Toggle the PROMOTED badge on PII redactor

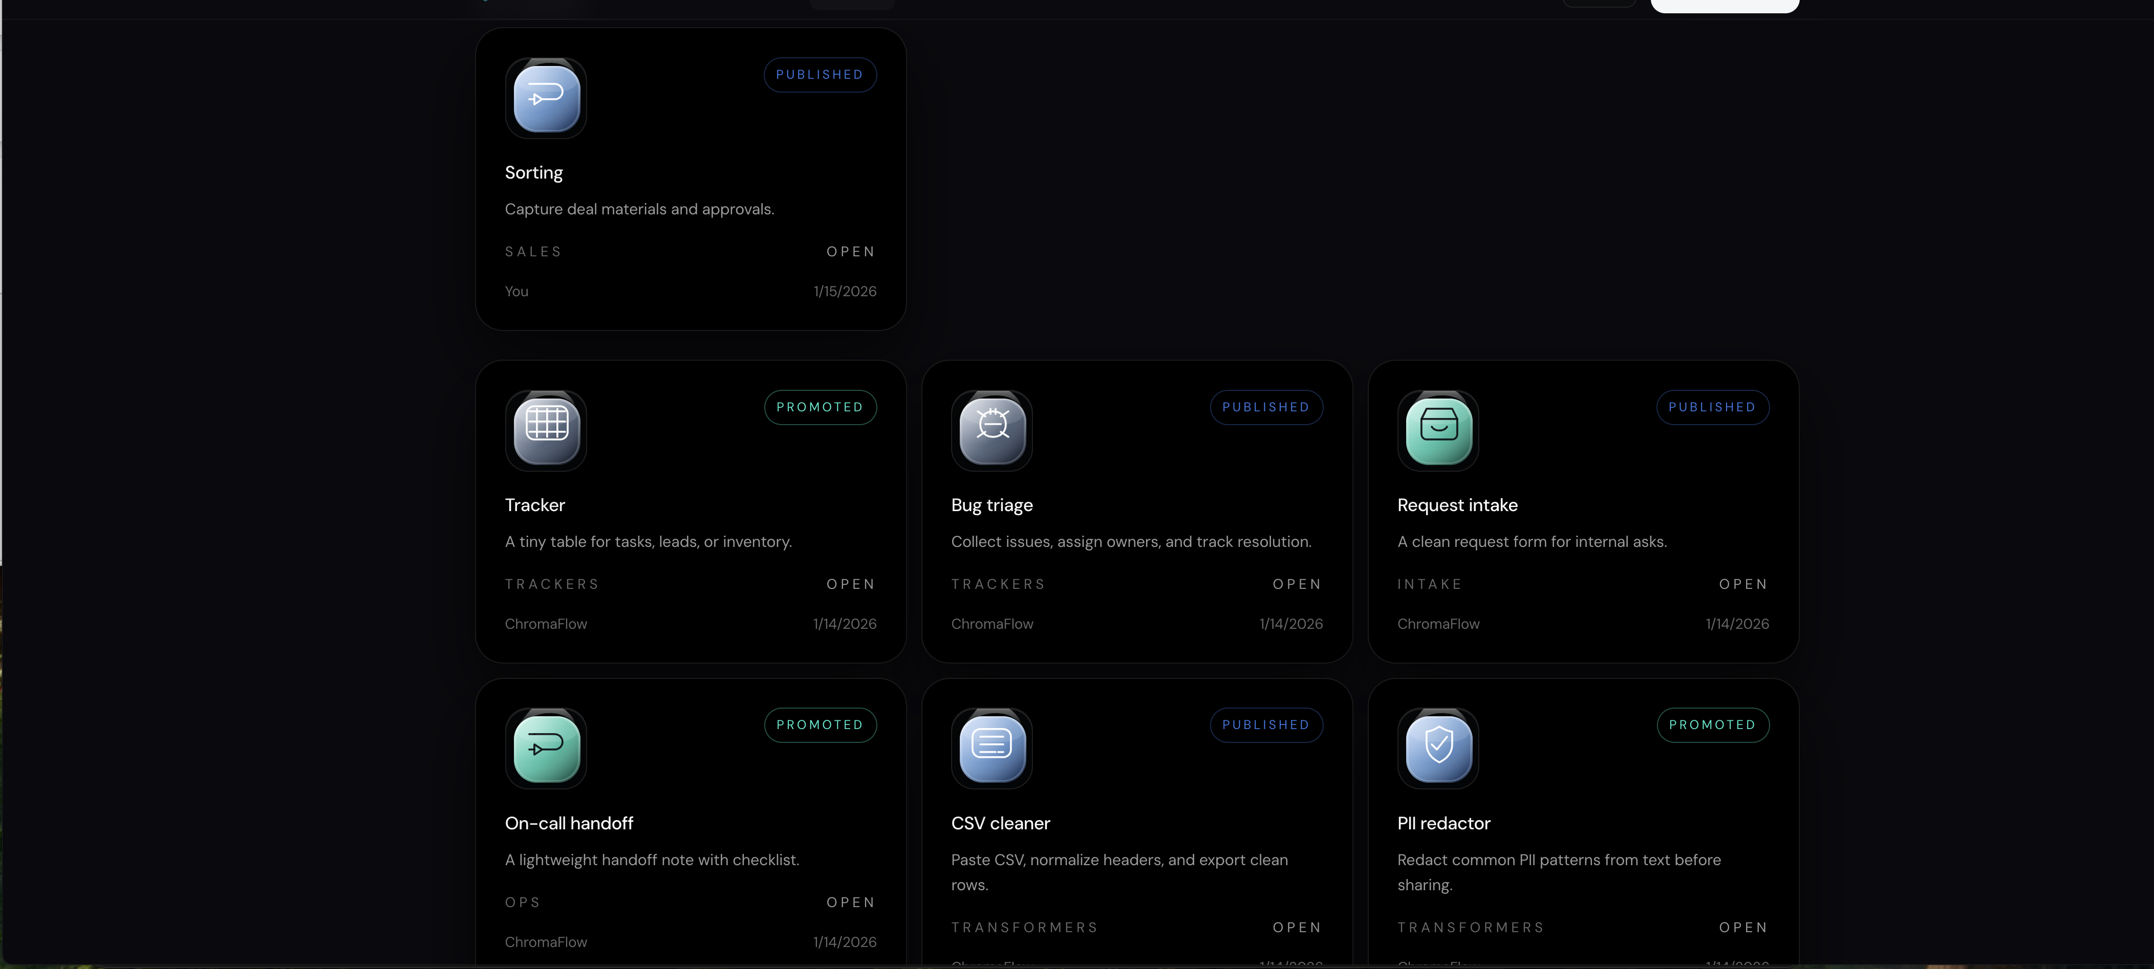point(1712,725)
